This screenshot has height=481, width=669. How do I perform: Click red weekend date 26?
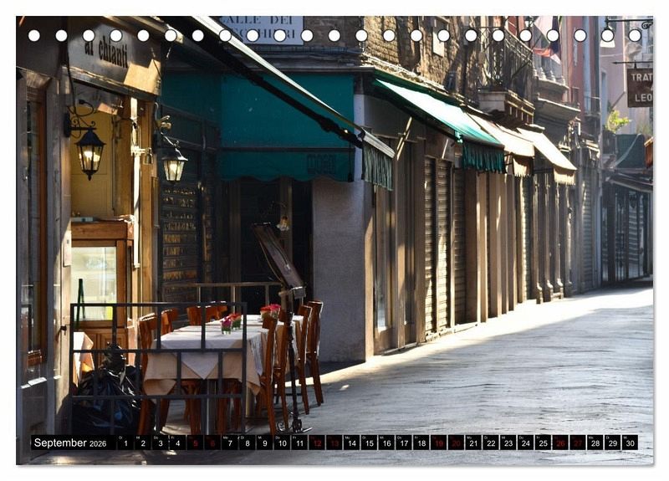coord(560,443)
